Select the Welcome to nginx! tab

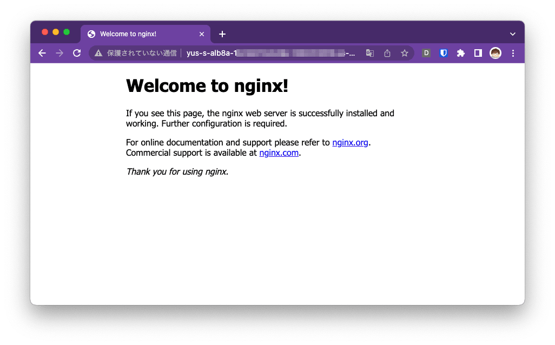(x=146, y=34)
